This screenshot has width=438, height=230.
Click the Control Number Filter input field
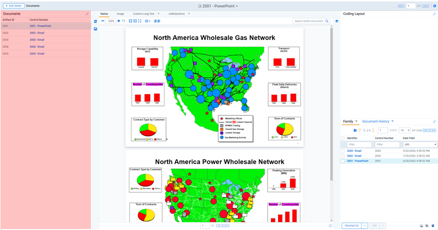point(387,144)
